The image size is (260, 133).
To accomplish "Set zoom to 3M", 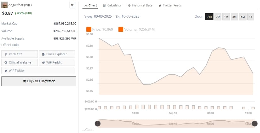I will [234, 17].
